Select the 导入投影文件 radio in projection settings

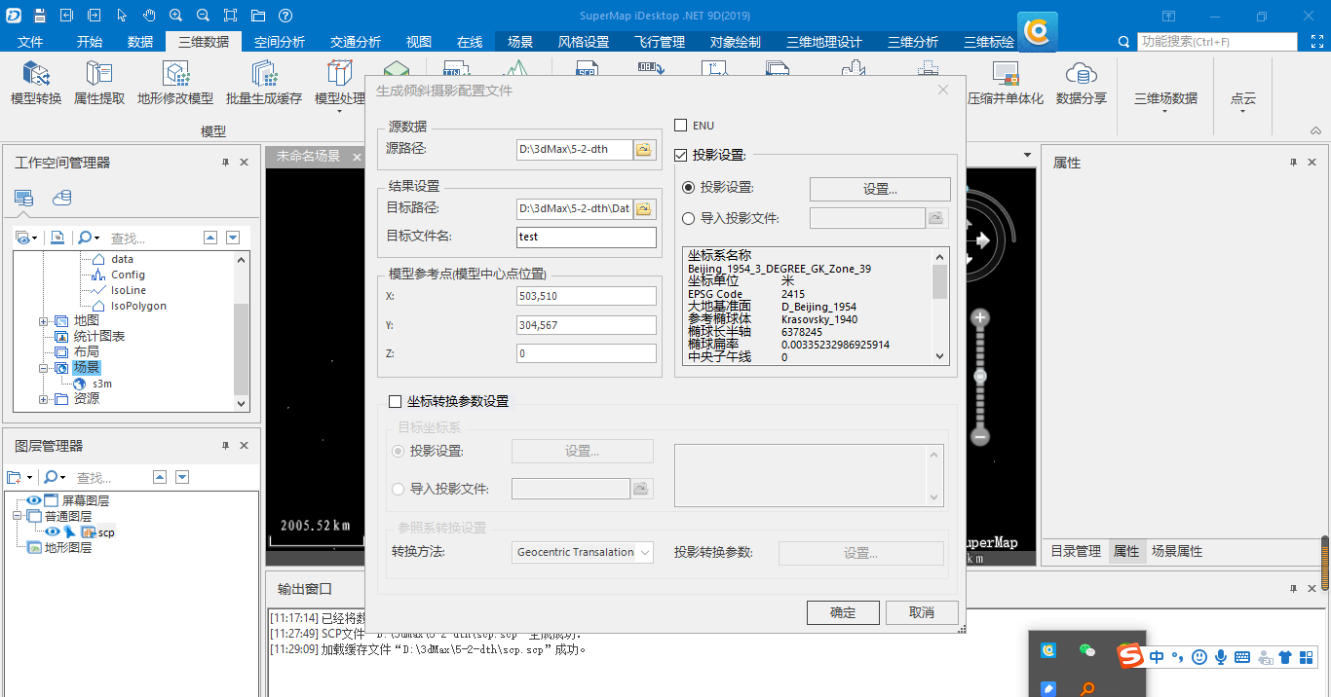click(689, 218)
